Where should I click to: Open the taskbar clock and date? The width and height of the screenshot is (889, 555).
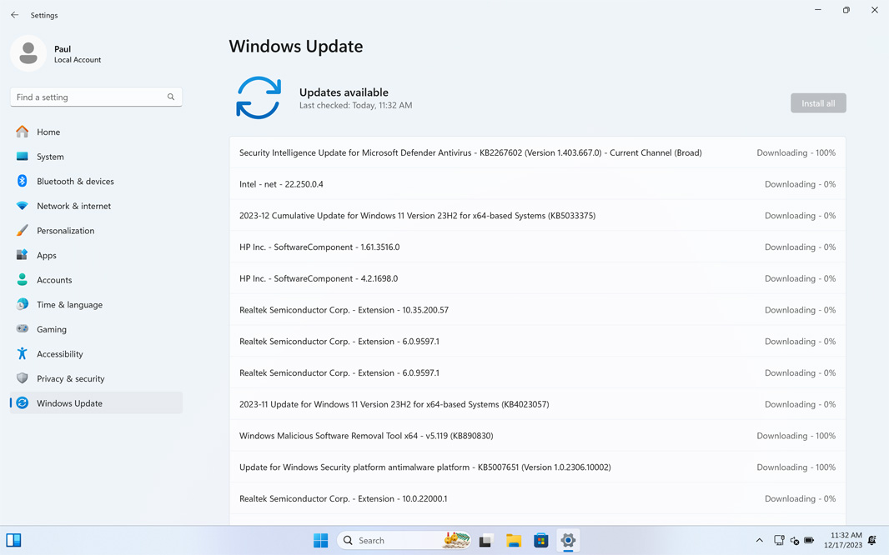pyautogui.click(x=843, y=540)
